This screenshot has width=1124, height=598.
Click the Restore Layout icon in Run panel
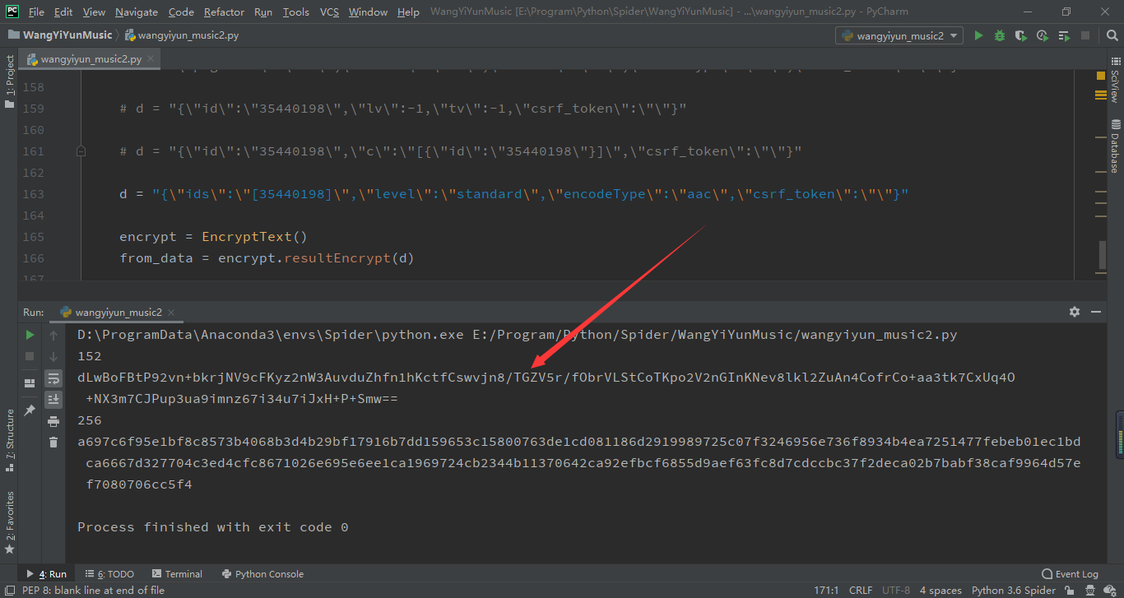pos(30,383)
